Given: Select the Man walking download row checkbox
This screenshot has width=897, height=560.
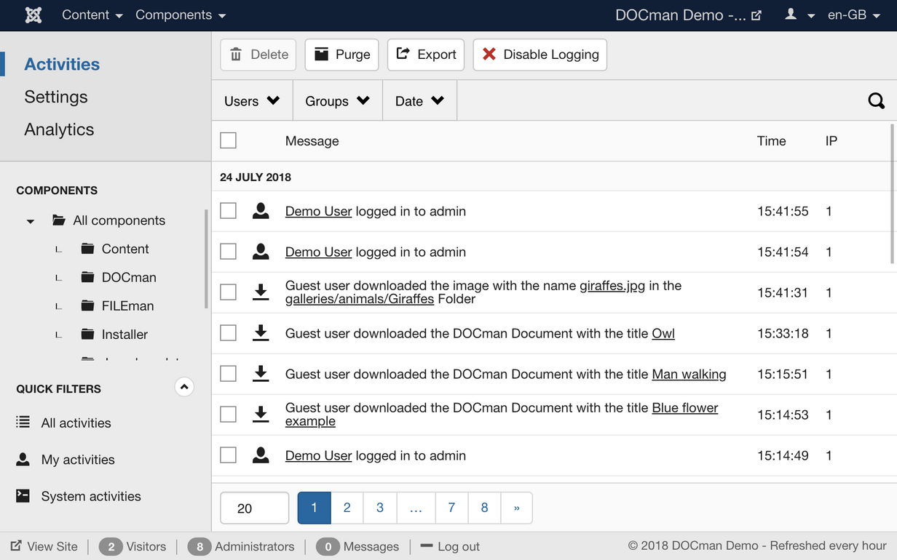Looking at the screenshot, I should pos(229,374).
